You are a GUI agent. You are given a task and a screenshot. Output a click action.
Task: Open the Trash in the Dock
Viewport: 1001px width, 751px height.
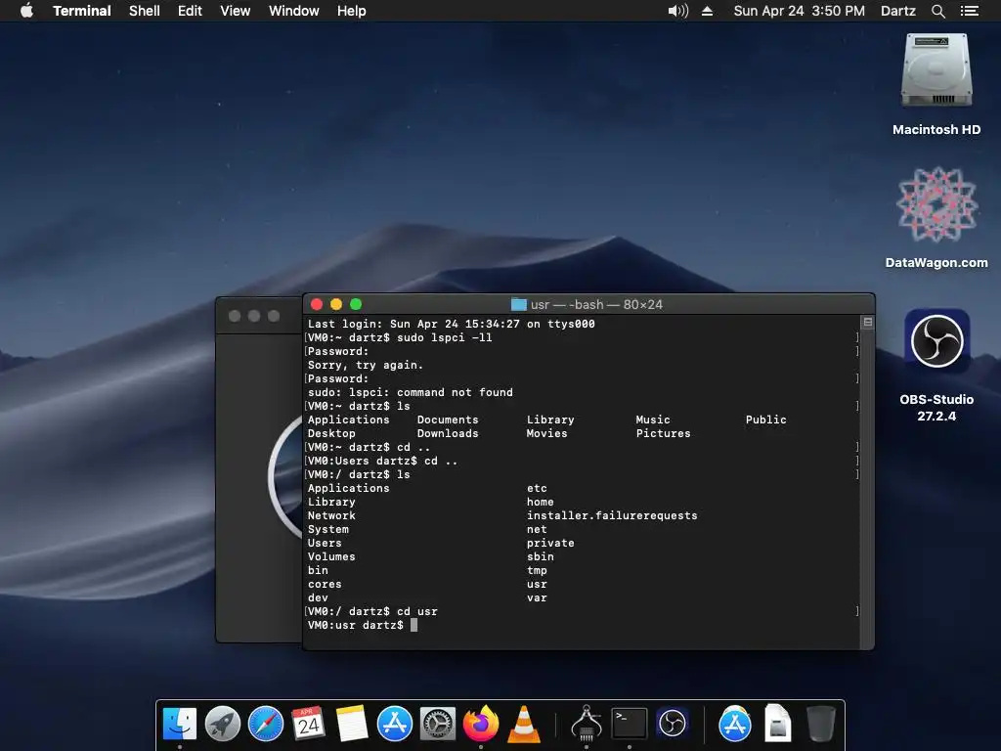pyautogui.click(x=821, y=725)
